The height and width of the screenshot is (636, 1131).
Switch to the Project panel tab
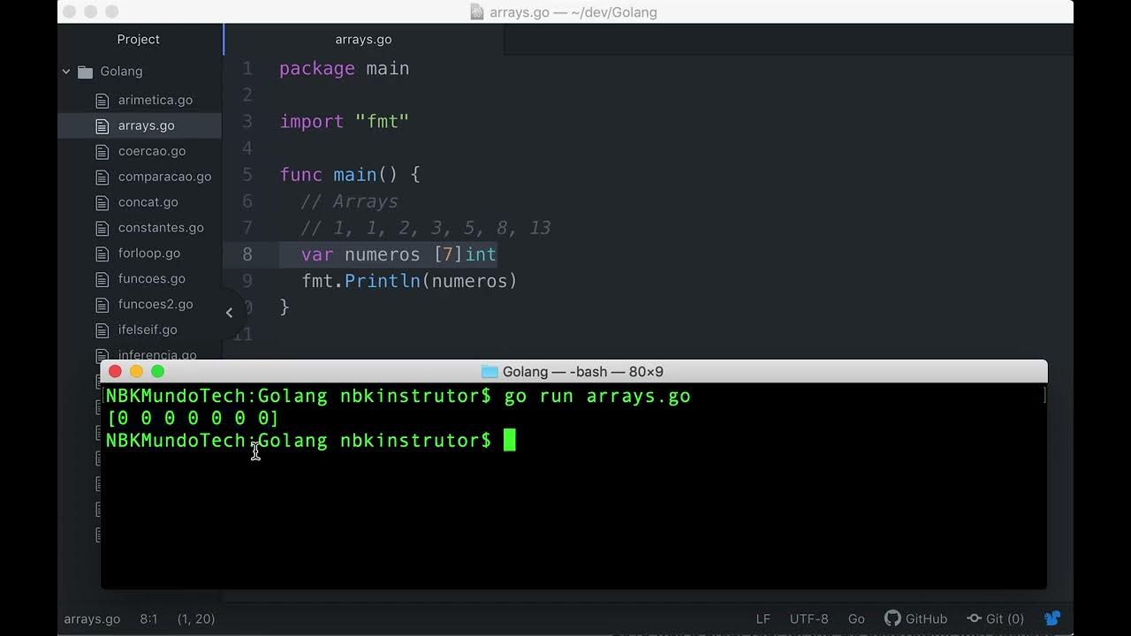[139, 40]
